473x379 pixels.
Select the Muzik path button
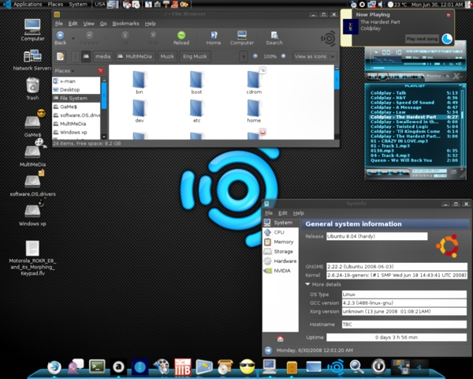coord(167,57)
